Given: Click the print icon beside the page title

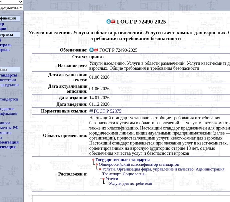Looking at the screenshot, I should click(x=108, y=21).
